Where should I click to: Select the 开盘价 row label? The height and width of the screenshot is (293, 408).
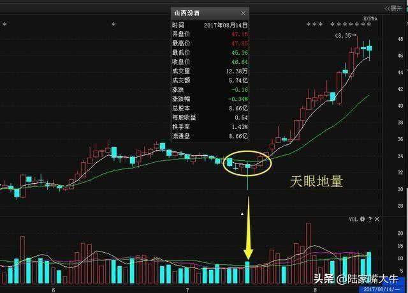[x=181, y=34]
